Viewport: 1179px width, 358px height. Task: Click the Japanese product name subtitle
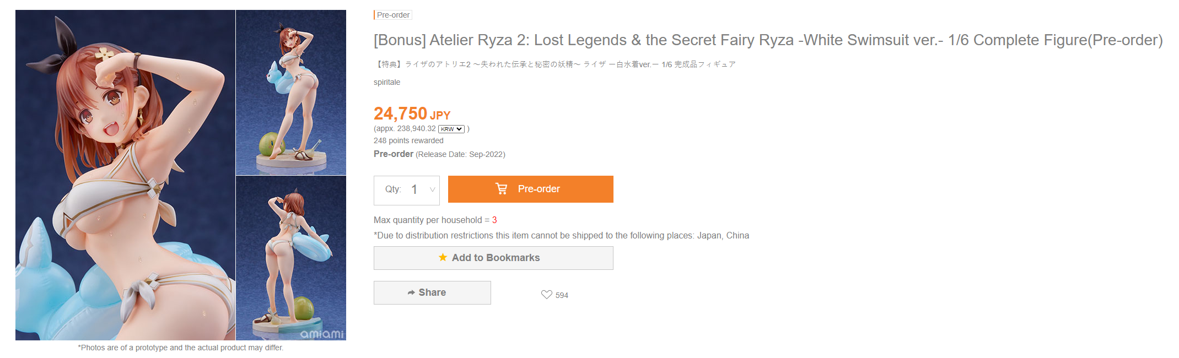point(554,64)
